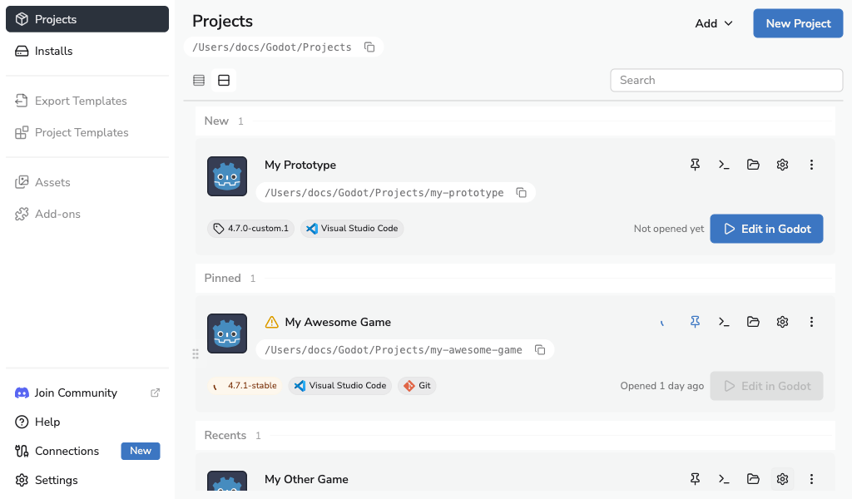Click the external link icon beside Join Community
The width and height of the screenshot is (852, 499).
point(156,393)
